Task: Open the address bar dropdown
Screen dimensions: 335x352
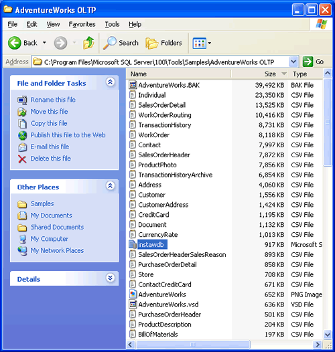Action: pos(293,62)
